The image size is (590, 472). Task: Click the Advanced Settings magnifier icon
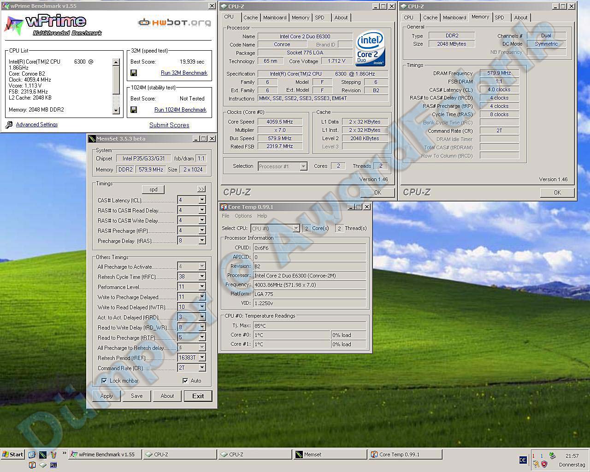pos(9,124)
